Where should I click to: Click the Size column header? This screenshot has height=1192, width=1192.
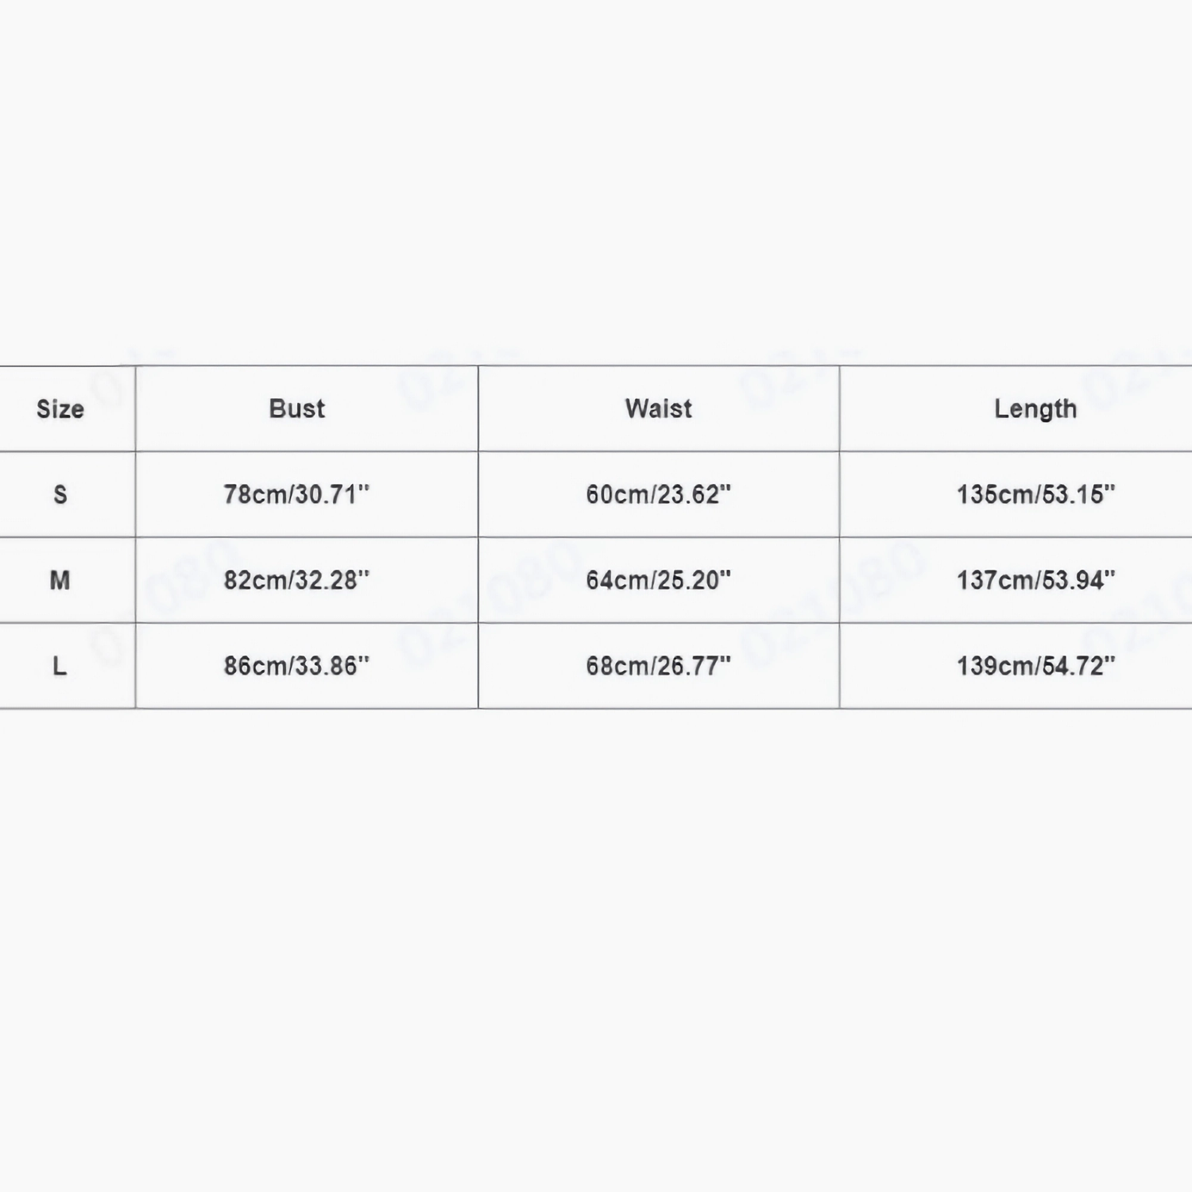click(x=60, y=409)
